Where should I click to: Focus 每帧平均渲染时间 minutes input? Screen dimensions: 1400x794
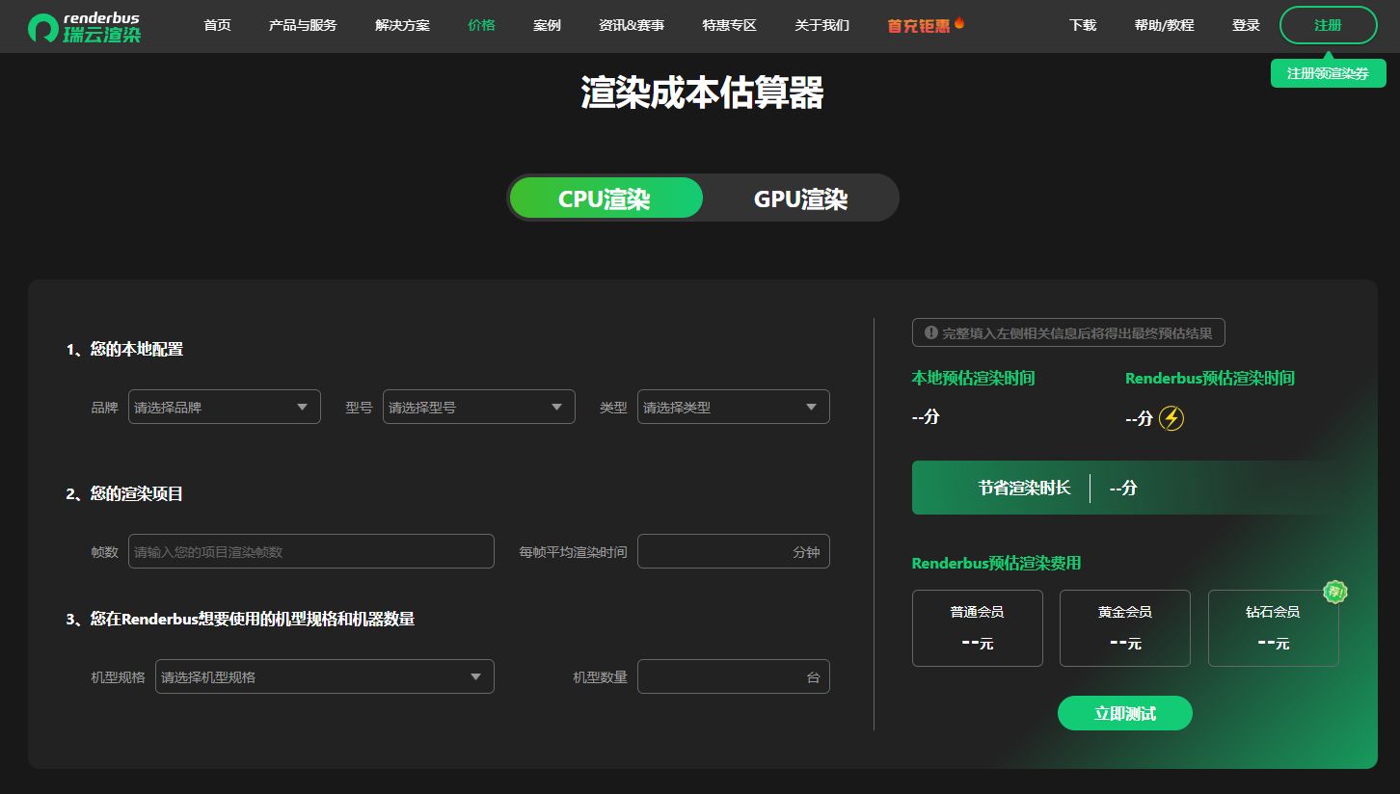tap(734, 551)
